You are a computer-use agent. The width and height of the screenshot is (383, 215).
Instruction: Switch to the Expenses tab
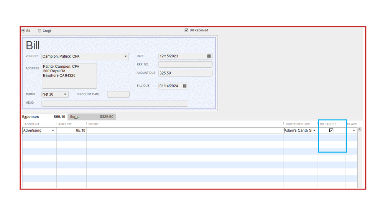tap(44, 117)
